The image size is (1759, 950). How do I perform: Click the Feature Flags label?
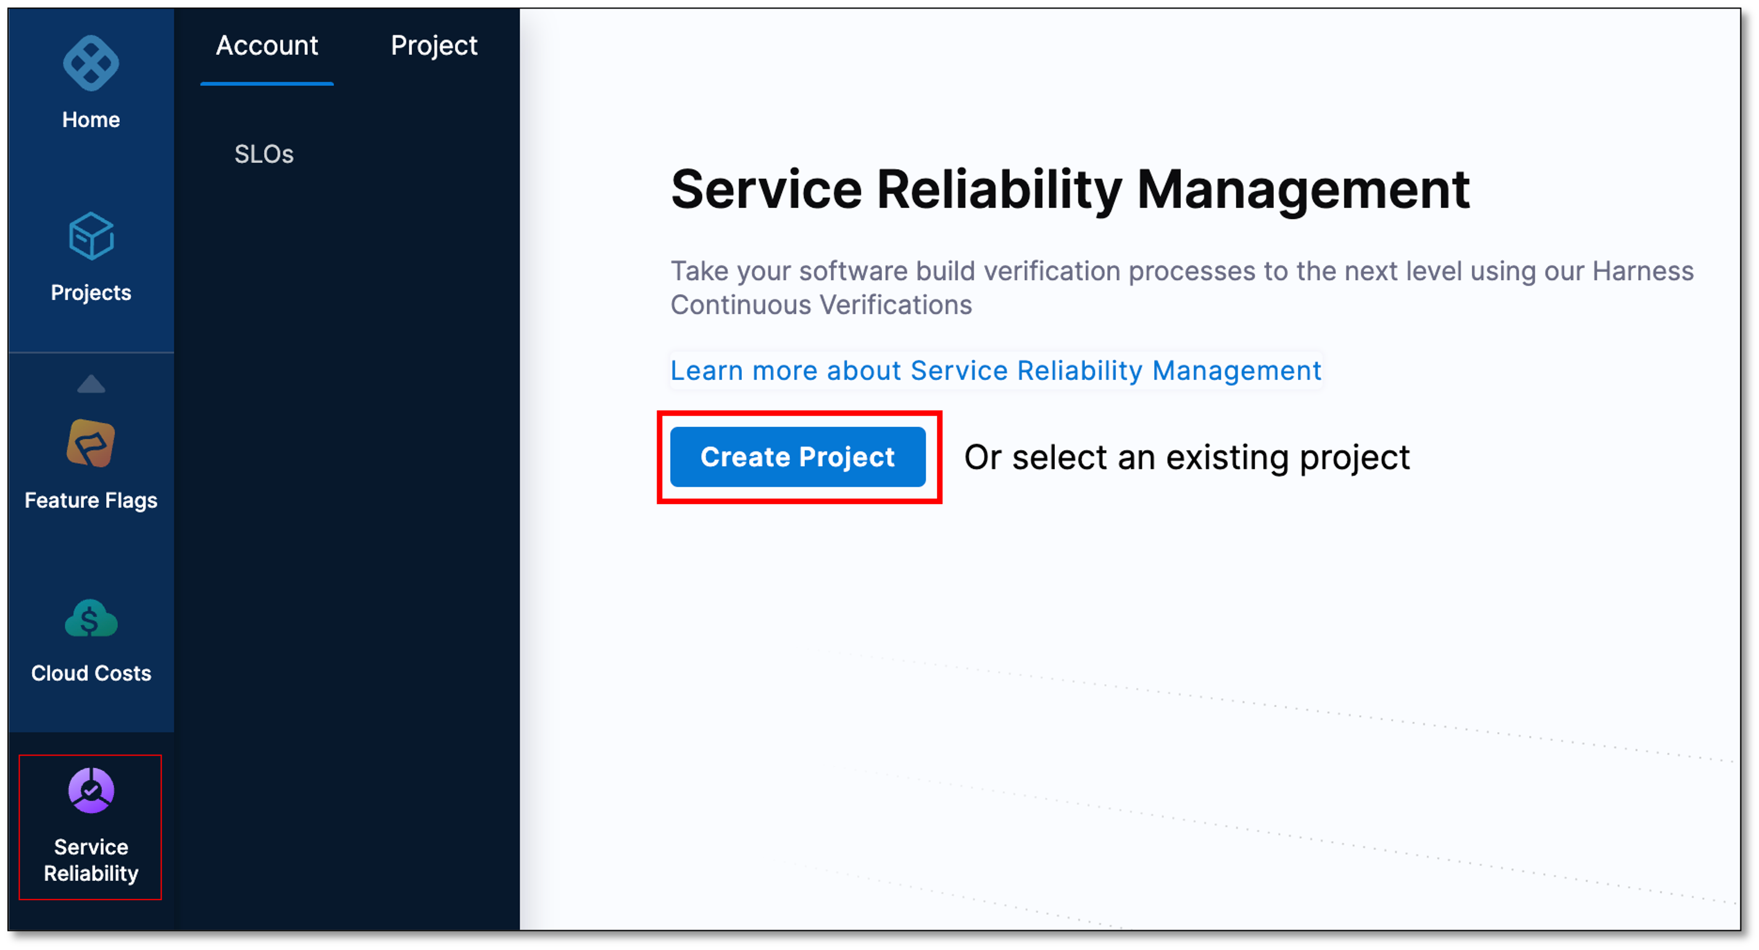(x=90, y=500)
